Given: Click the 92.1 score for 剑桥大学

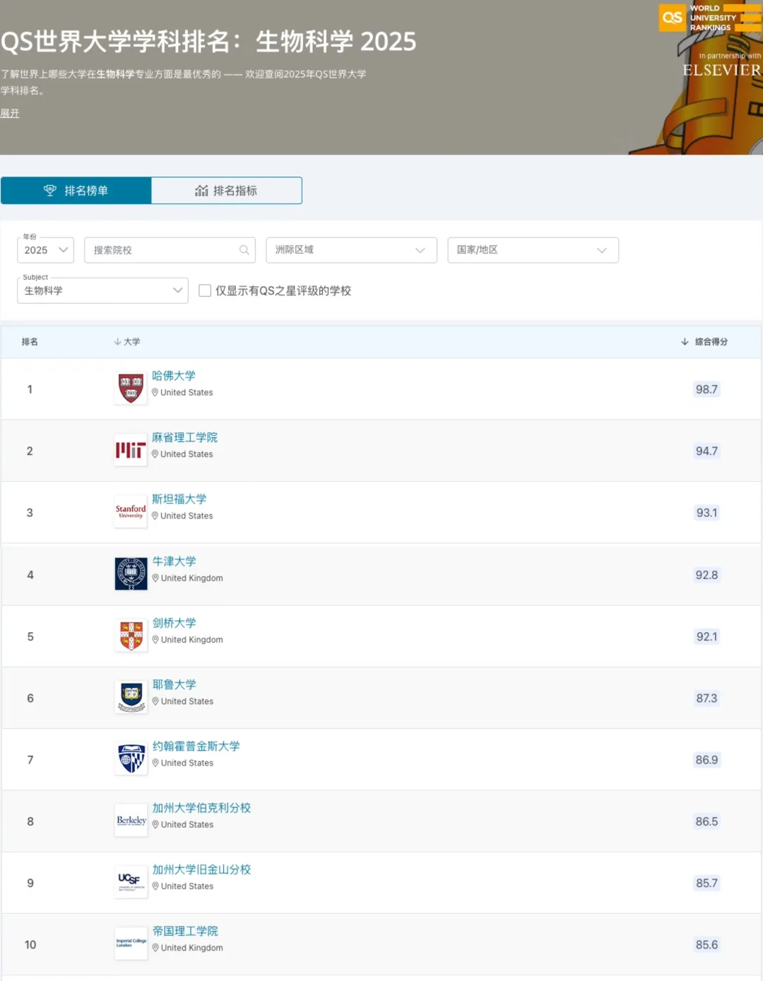Looking at the screenshot, I should (706, 636).
